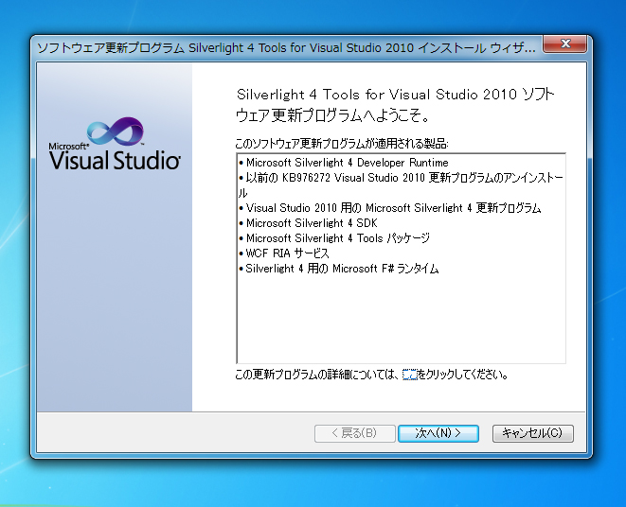This screenshot has width=626, height=507.
Task: Click the Microsoft Visual Studio logo
Action: coord(115,144)
